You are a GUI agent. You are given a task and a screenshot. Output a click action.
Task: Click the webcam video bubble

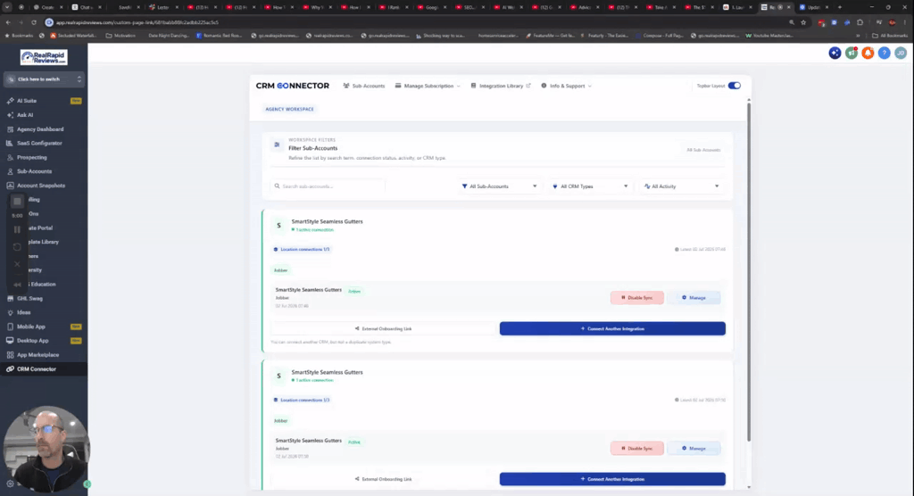pyautogui.click(x=46, y=448)
